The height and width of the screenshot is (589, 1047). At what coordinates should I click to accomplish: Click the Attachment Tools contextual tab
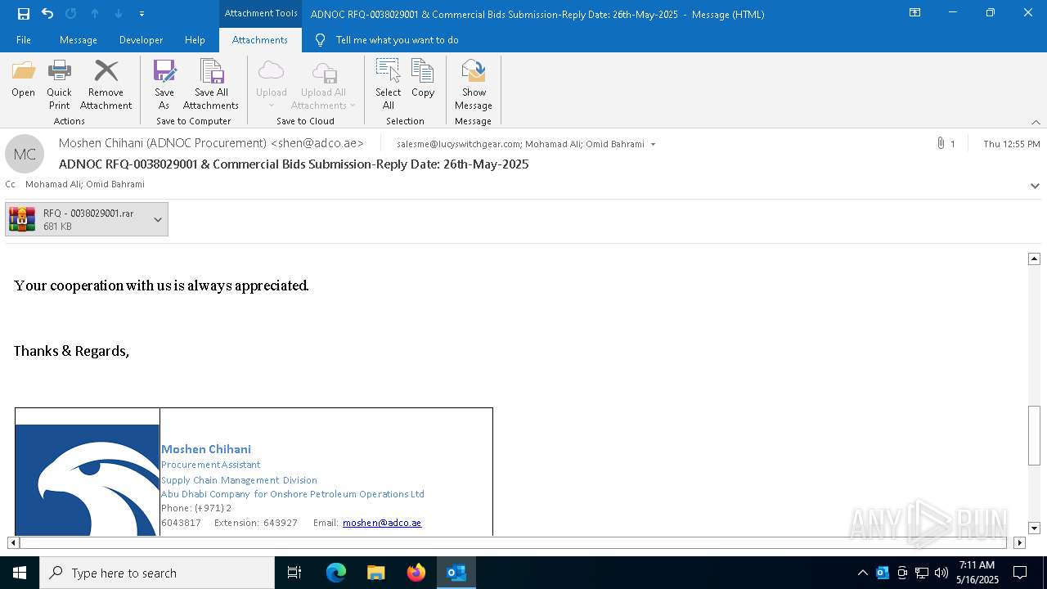261,13
